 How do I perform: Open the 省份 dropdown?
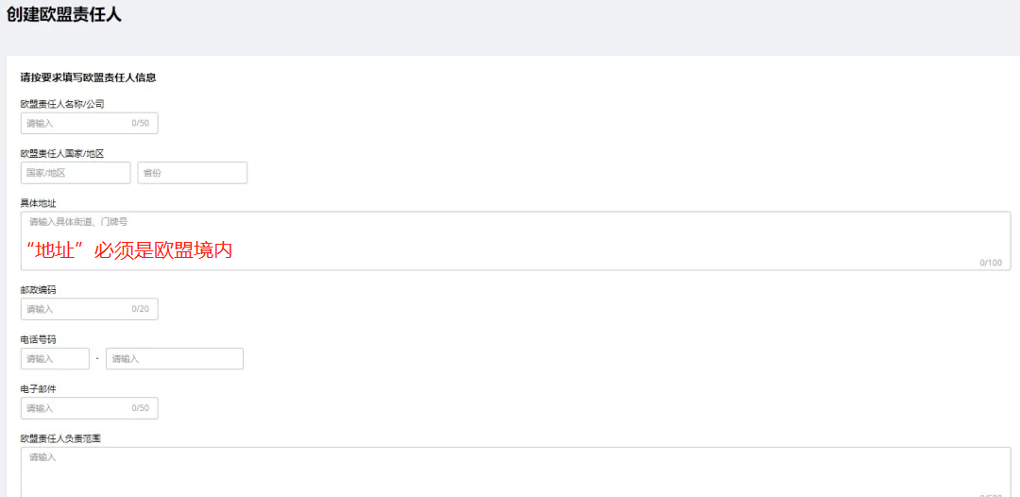192,173
